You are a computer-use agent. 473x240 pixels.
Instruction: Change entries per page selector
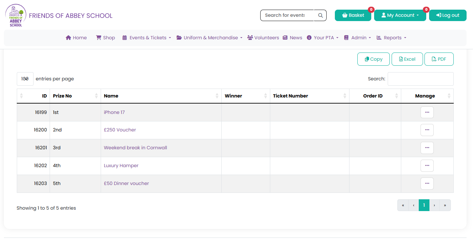pyautogui.click(x=25, y=79)
